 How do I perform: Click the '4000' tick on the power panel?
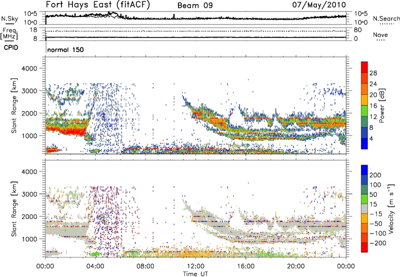29,68
